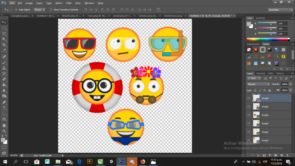Apply the red No Style preset
The height and width of the screenshot is (166, 295).
coord(249,50)
